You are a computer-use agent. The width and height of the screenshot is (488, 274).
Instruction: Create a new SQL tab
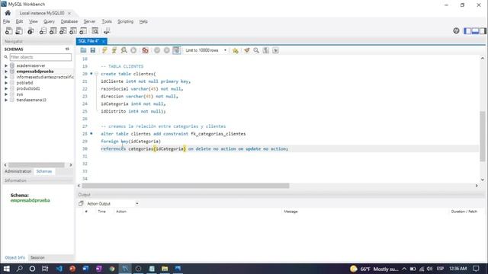(8, 30)
